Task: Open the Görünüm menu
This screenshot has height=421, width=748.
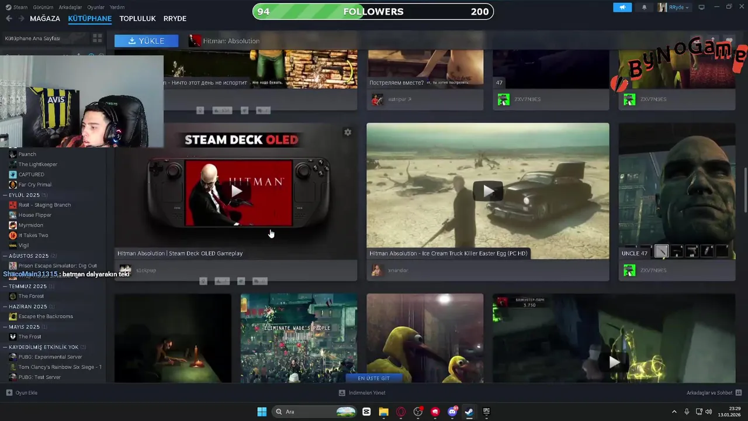Action: tap(43, 7)
